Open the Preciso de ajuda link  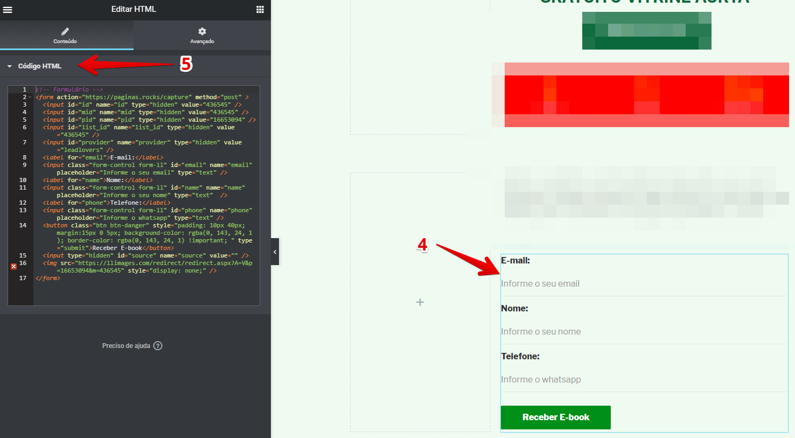tap(126, 346)
